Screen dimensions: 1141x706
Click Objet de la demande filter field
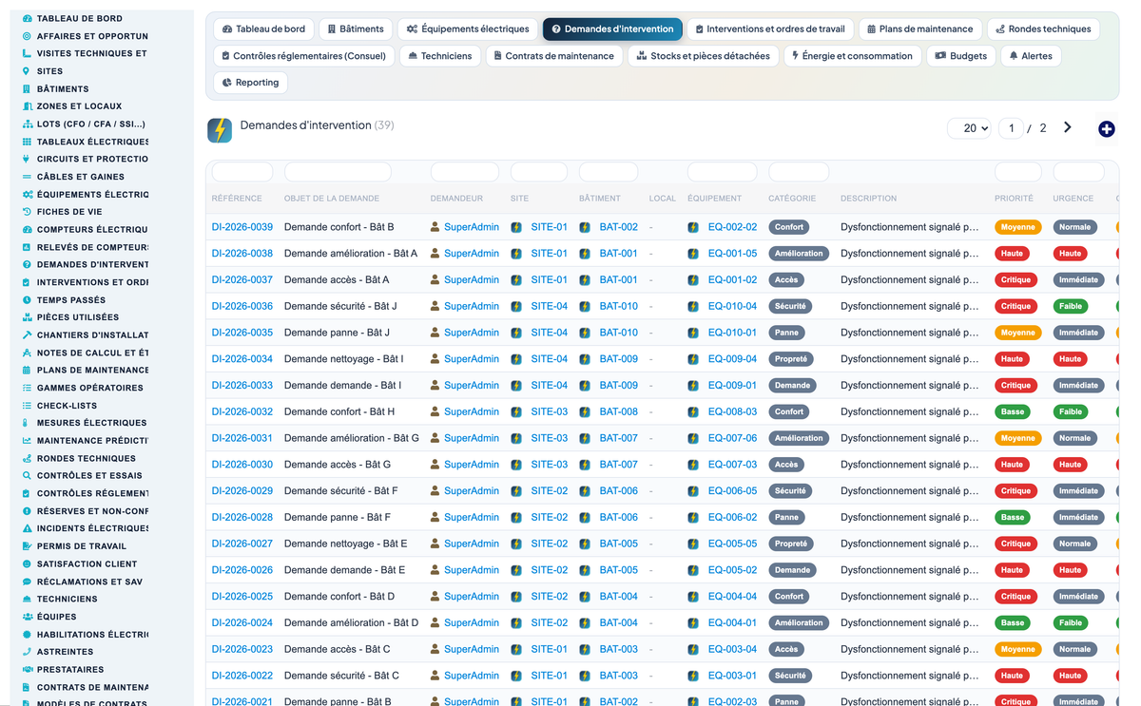(338, 172)
